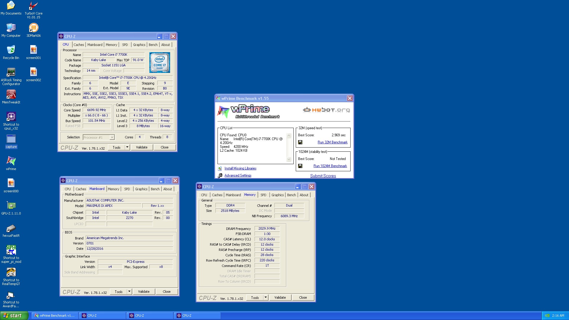
Task: Click Submit Scores link in wPrime
Action: [323, 176]
